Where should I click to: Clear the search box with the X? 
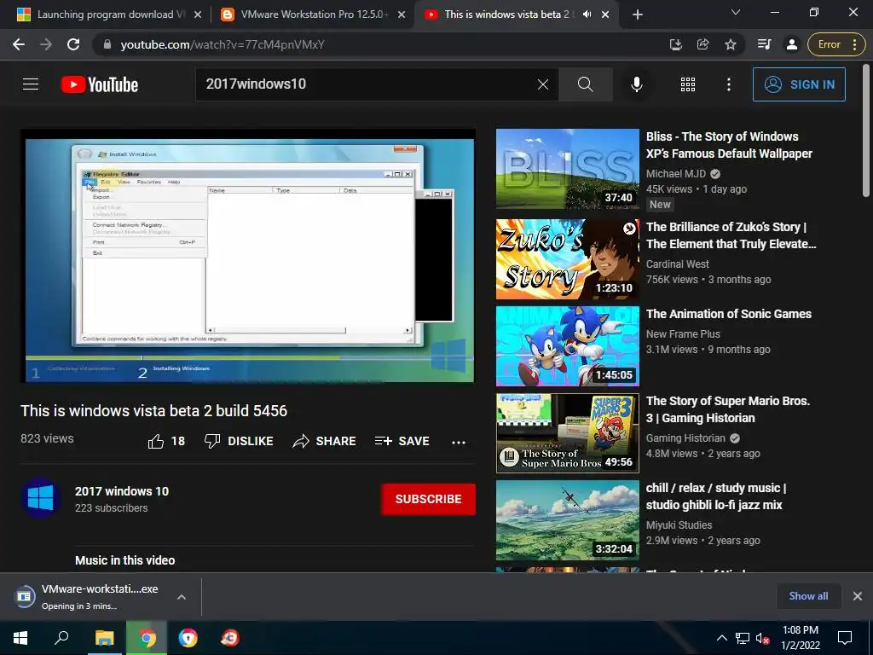543,84
